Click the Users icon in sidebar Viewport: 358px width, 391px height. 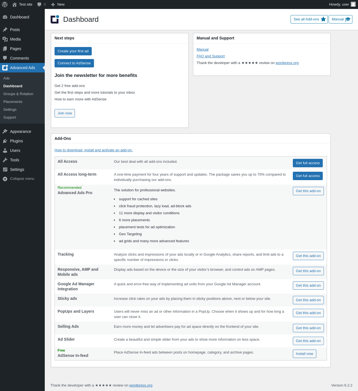pyautogui.click(x=5, y=150)
